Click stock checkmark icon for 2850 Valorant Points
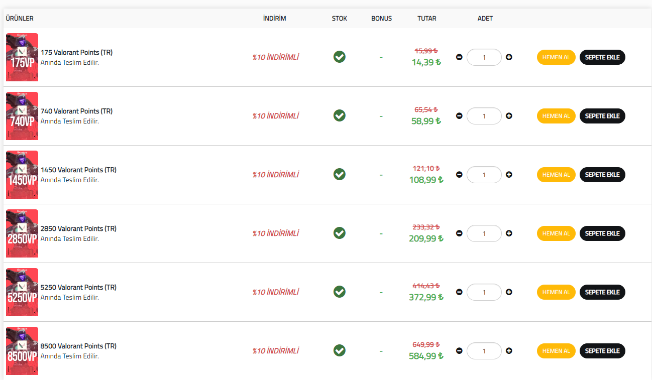The width and height of the screenshot is (652, 380). (x=340, y=233)
